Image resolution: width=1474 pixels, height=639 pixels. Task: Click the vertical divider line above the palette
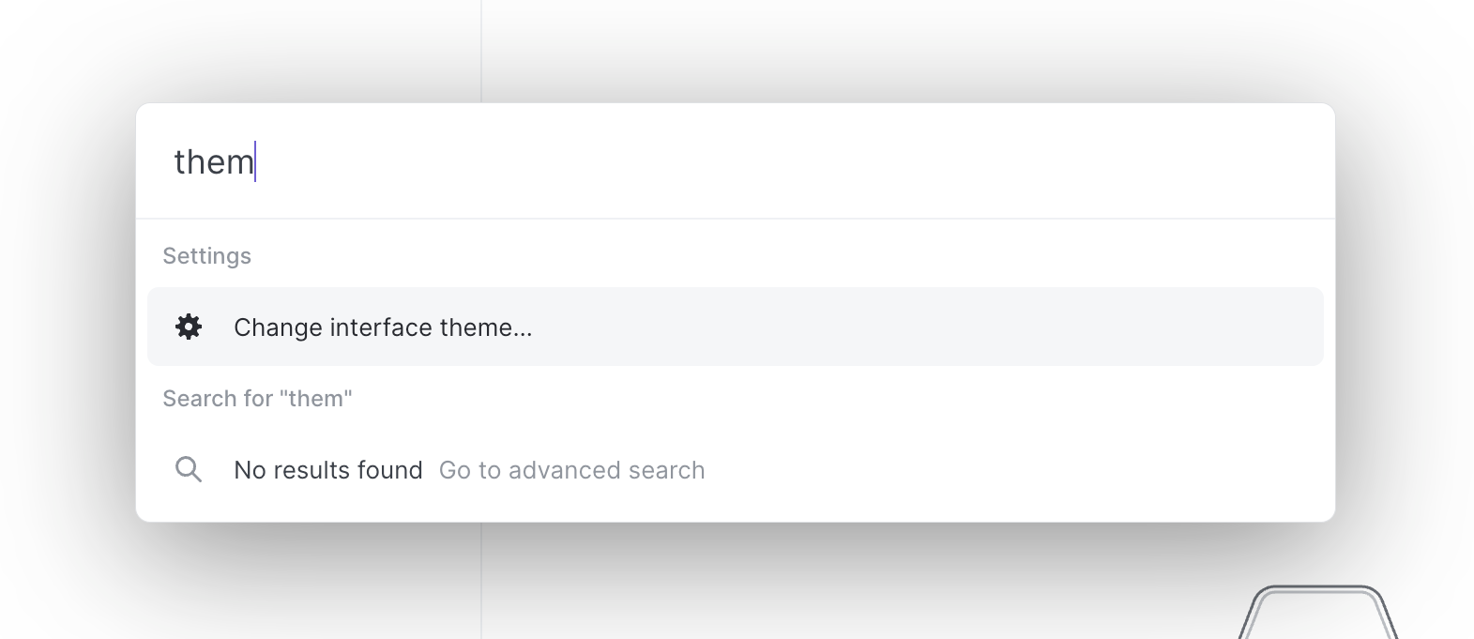coord(481,47)
